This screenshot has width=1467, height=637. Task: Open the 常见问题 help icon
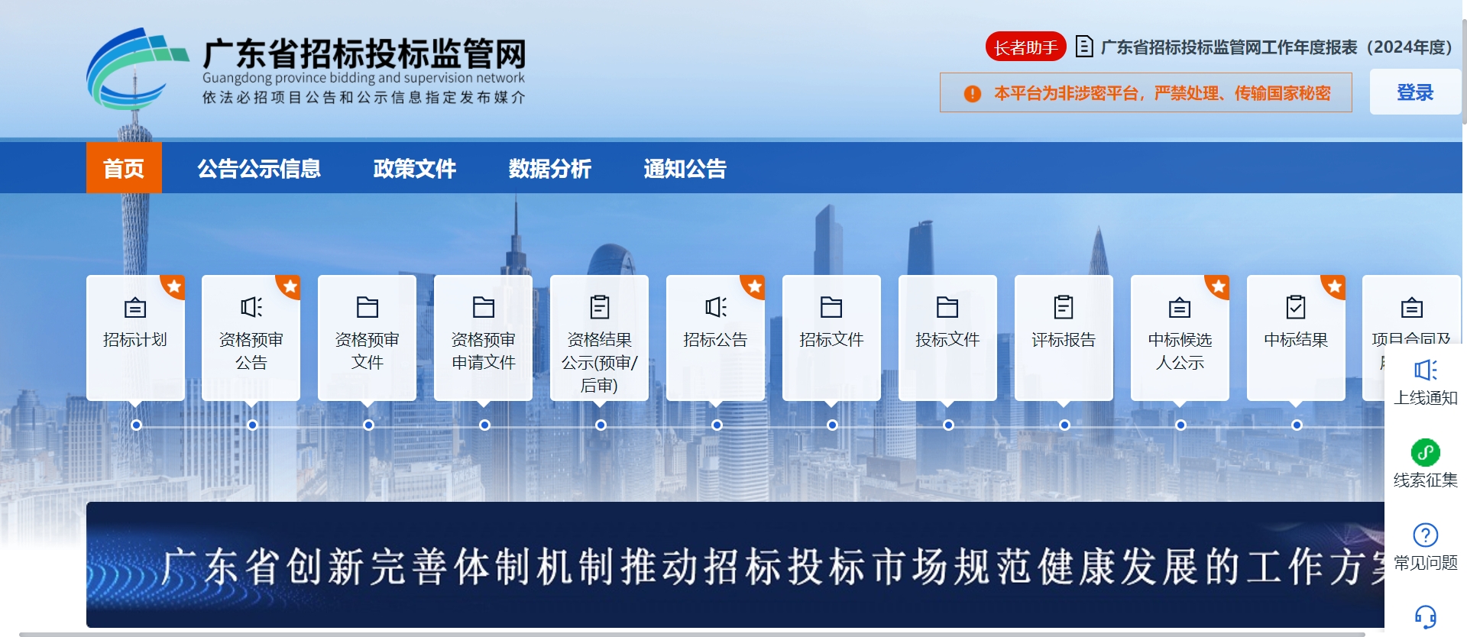pos(1425,535)
